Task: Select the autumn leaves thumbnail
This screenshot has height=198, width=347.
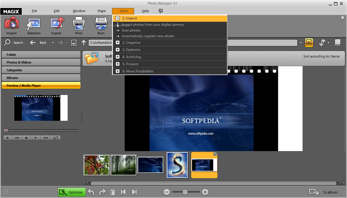Action: coord(97,165)
